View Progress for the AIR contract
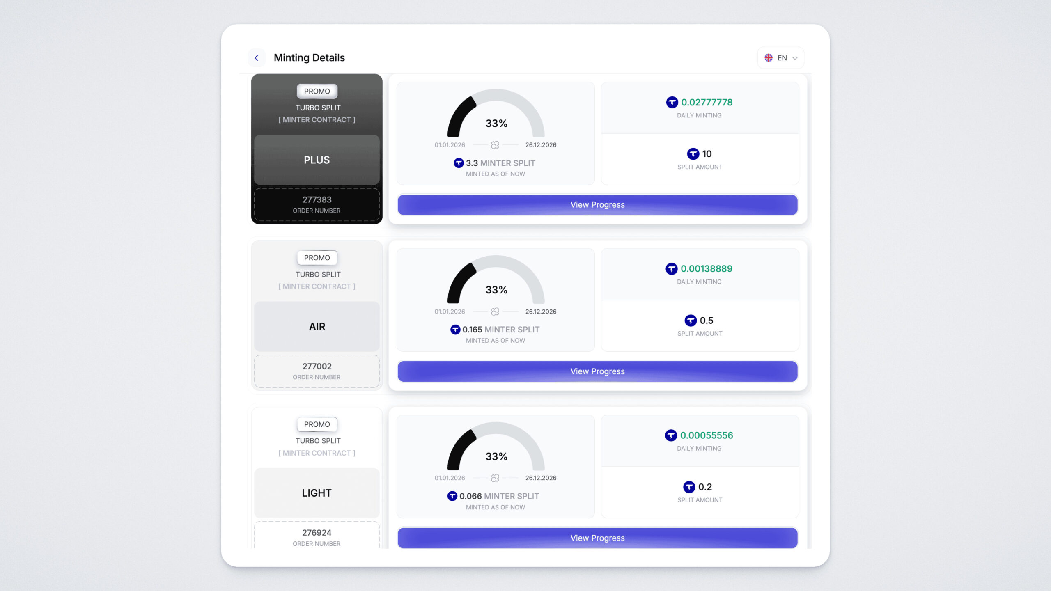1051x591 pixels. tap(597, 371)
